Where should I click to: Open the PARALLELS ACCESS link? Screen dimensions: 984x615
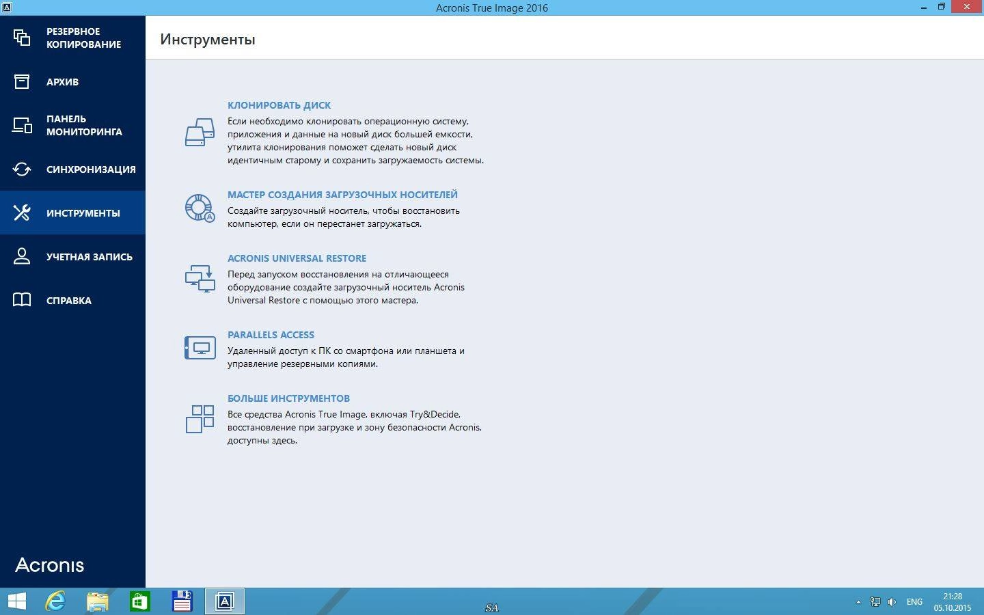pos(271,335)
